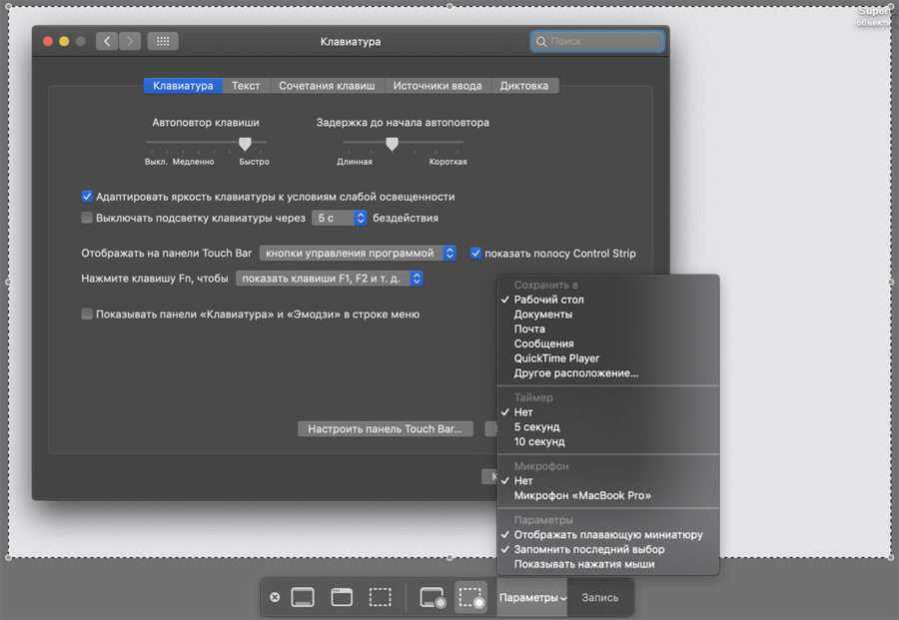The width and height of the screenshot is (899, 620).
Task: Click the Настроить панель Touch Bar button
Action: 385,429
